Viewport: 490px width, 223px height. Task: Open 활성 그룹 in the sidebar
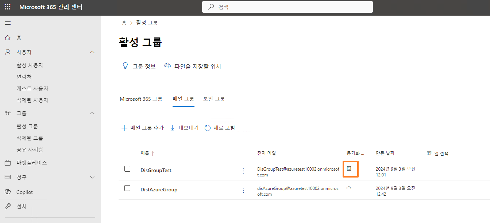[27, 126]
